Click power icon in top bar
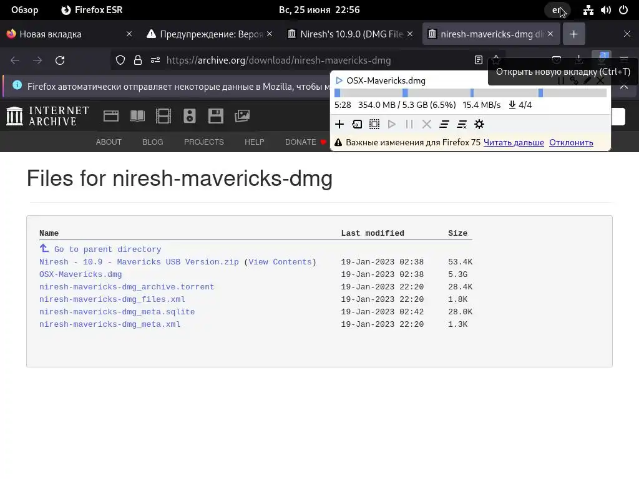Screen dimensions: 639x479 point(623,10)
